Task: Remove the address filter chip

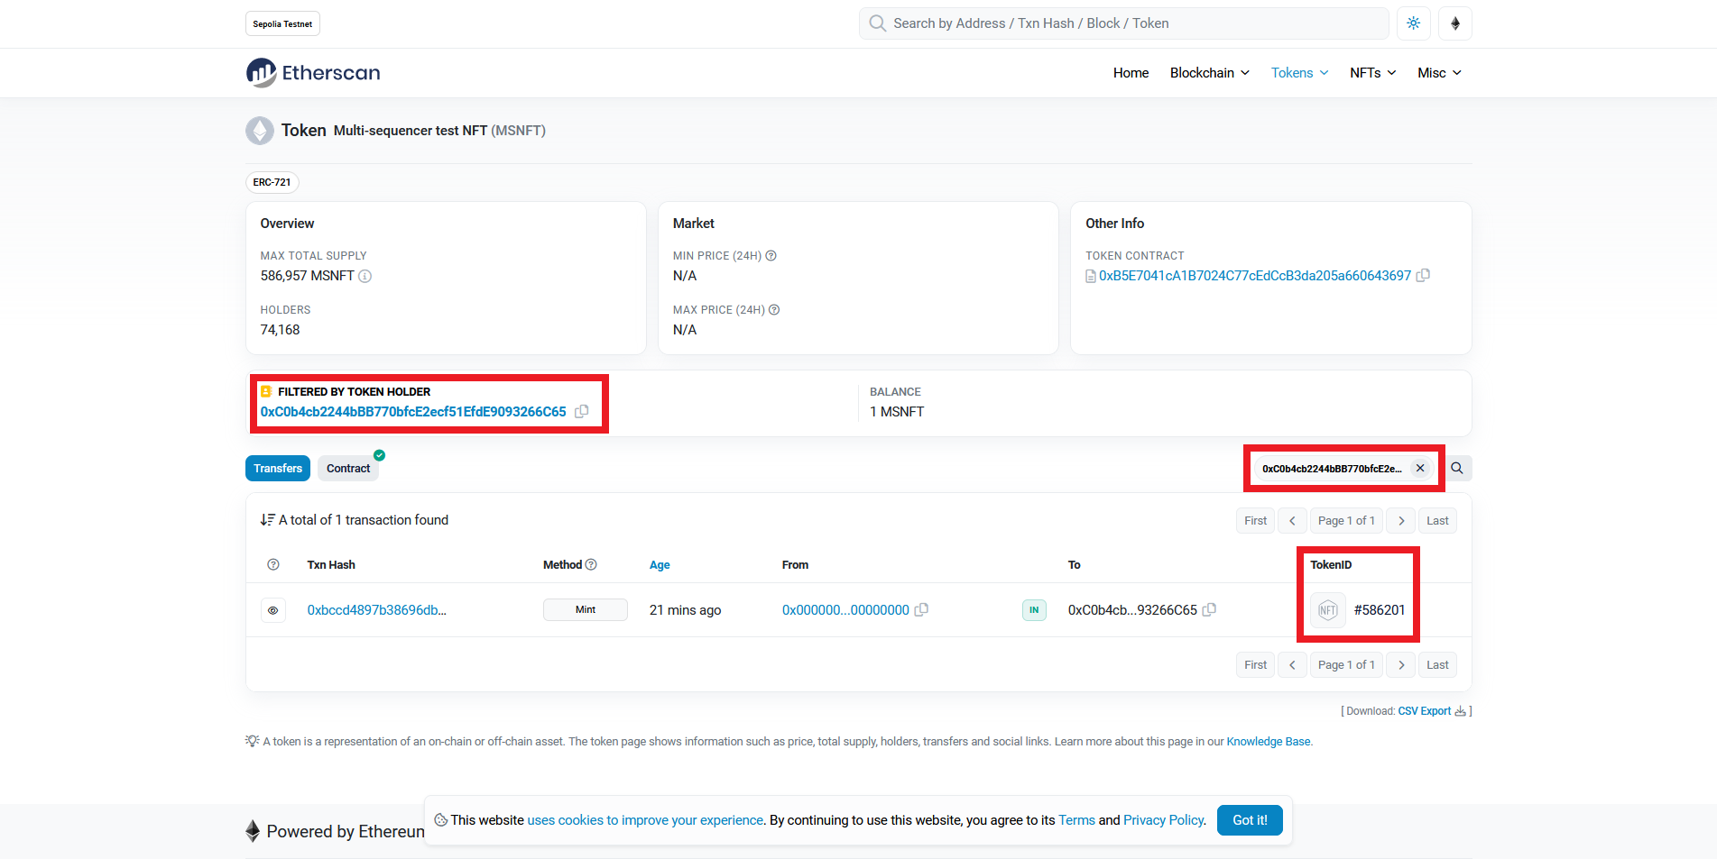Action: tap(1420, 469)
